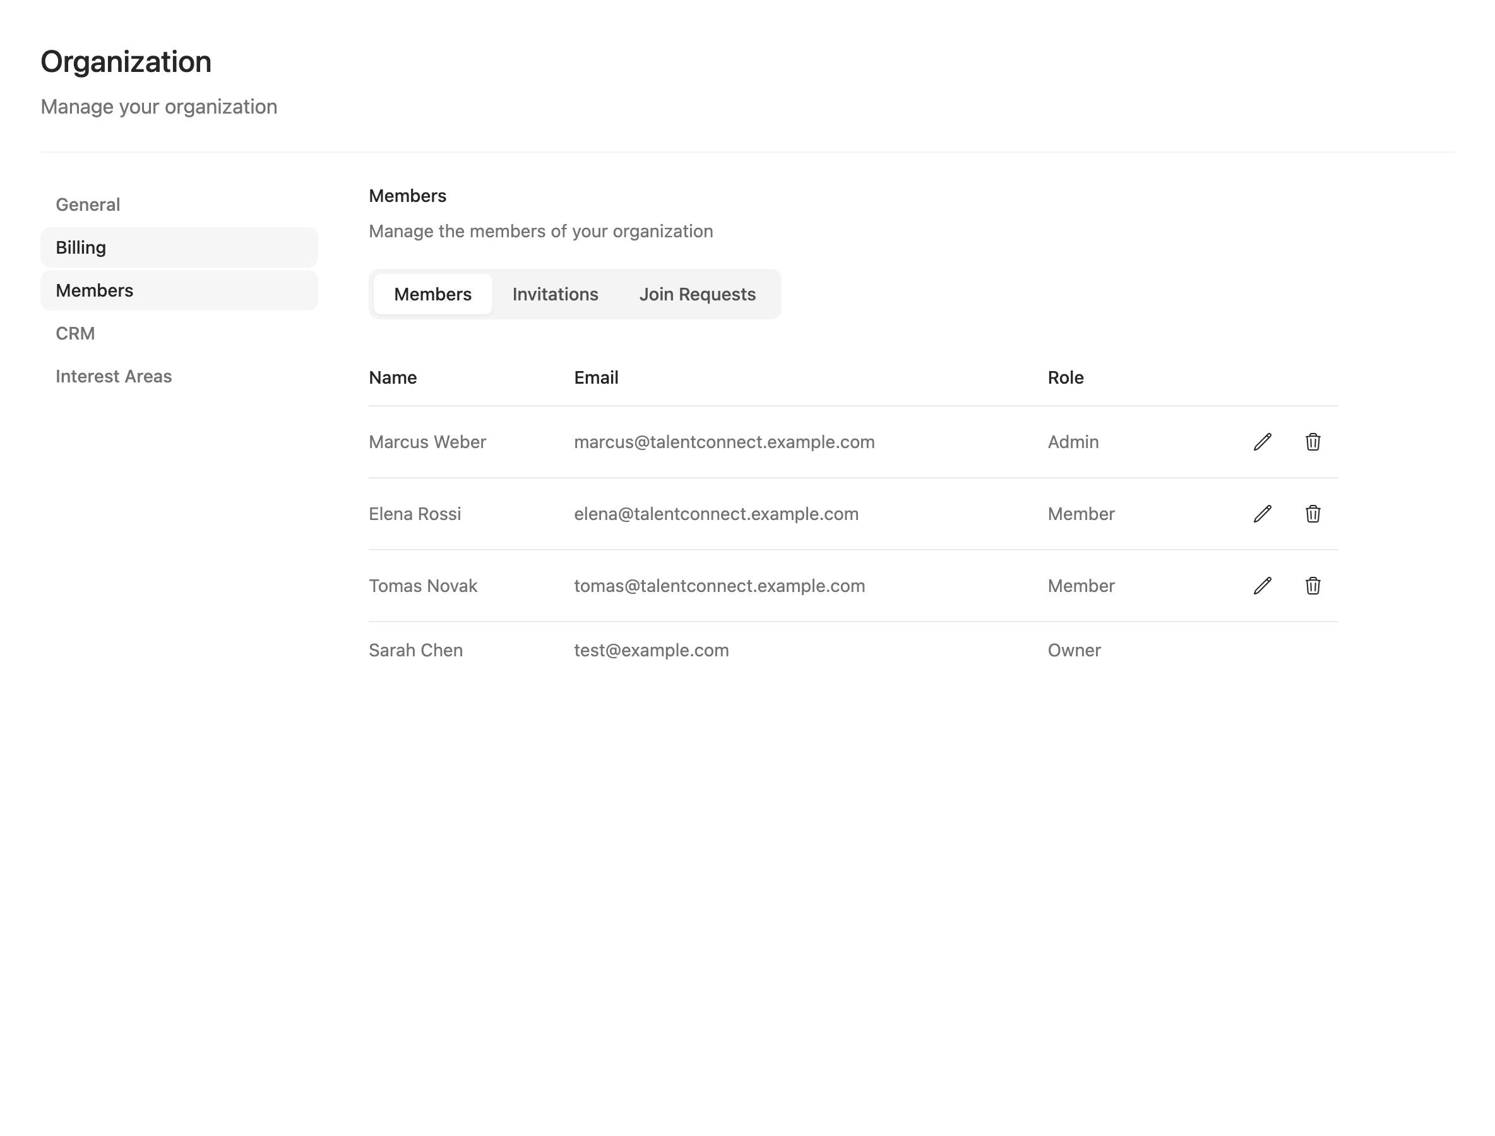Remove Elena Rossi with trash icon

click(1313, 514)
